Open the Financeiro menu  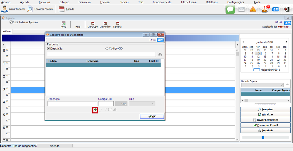point(84,2)
